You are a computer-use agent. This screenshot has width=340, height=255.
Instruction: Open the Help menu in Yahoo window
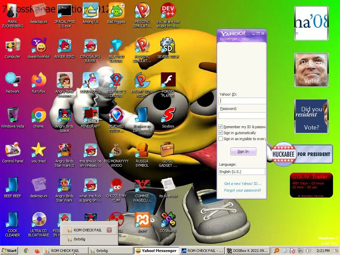coord(245,39)
